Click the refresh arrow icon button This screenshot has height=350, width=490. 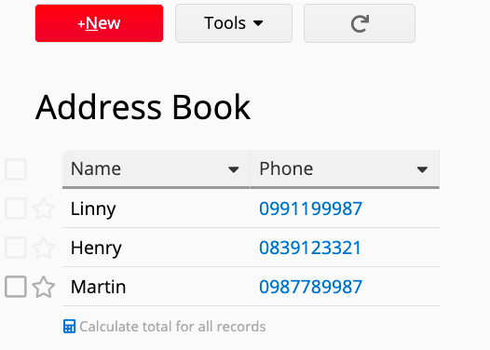(360, 23)
